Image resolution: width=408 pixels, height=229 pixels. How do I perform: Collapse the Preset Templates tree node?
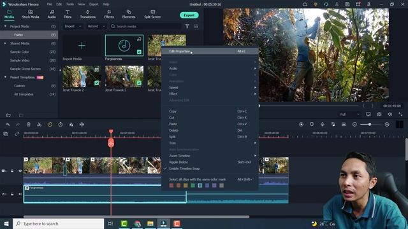pos(5,78)
